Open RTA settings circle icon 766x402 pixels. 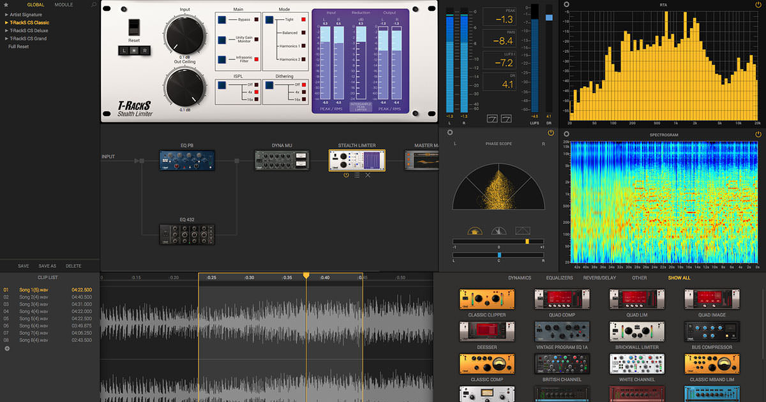click(567, 4)
